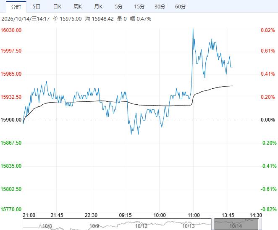Click the 0.82% top percent label
Viewport: 278px width, 230px height.
point(268,30)
